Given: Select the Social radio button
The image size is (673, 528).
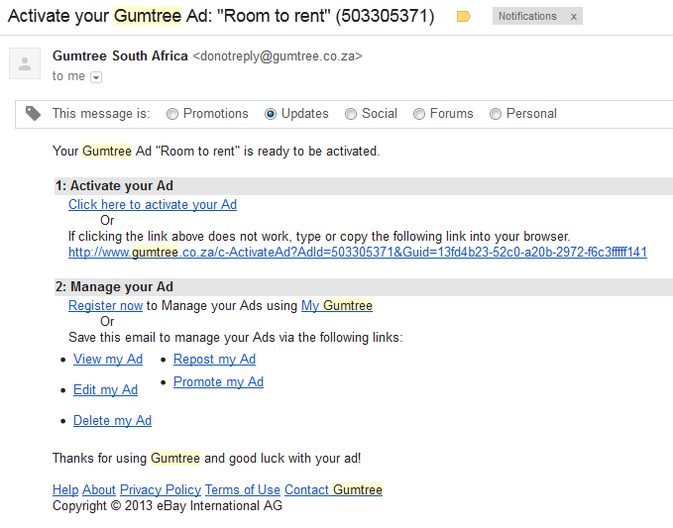Looking at the screenshot, I should (351, 114).
